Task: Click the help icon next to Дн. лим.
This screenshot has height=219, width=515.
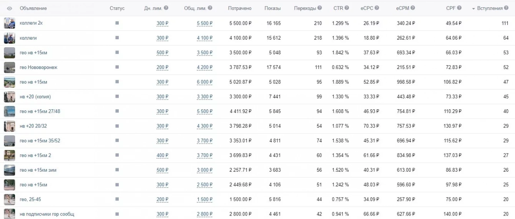Action: 166,8
